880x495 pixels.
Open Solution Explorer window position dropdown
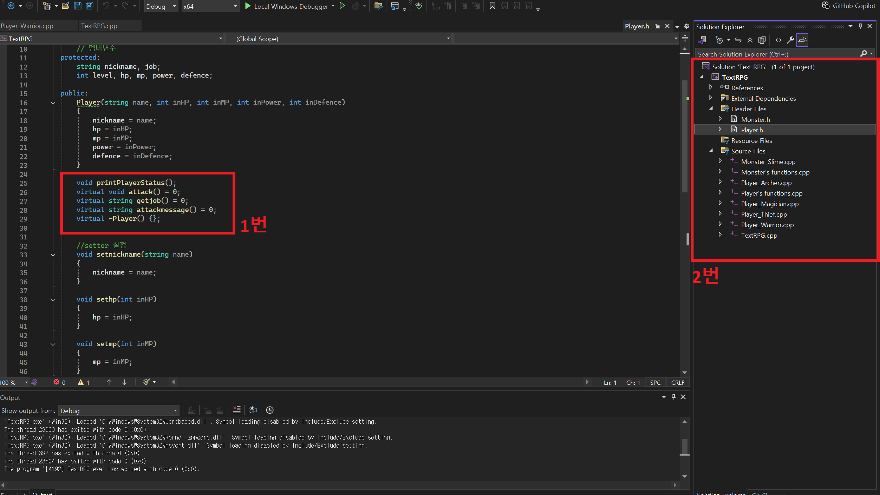[x=850, y=26]
